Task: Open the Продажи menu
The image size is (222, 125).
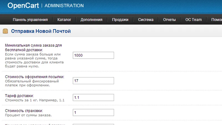Action: pyautogui.click(x=120, y=19)
